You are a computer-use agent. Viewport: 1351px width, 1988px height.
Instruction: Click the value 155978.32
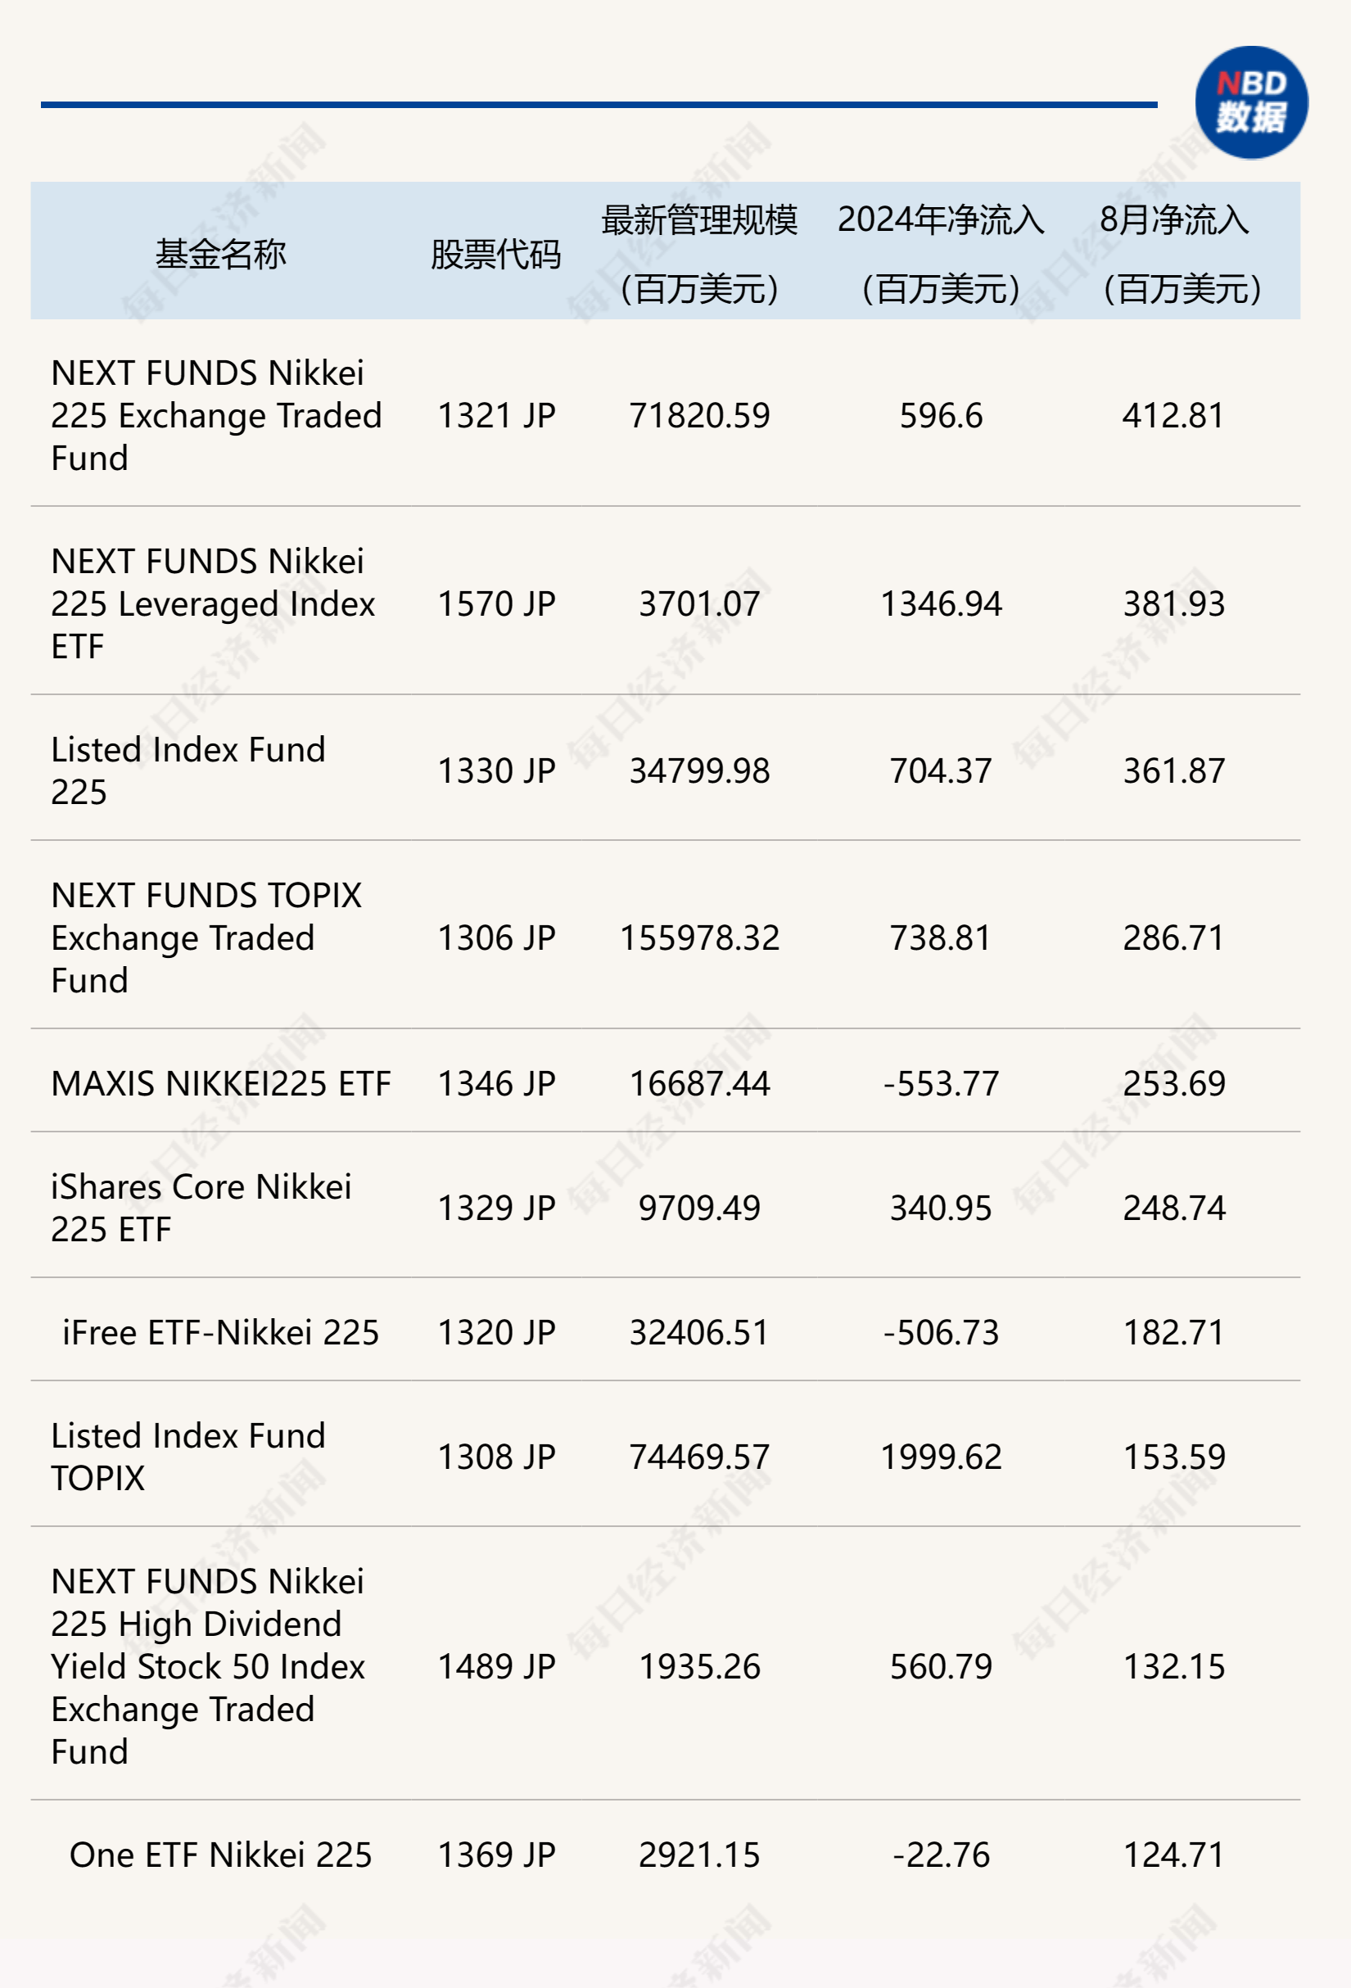click(699, 938)
